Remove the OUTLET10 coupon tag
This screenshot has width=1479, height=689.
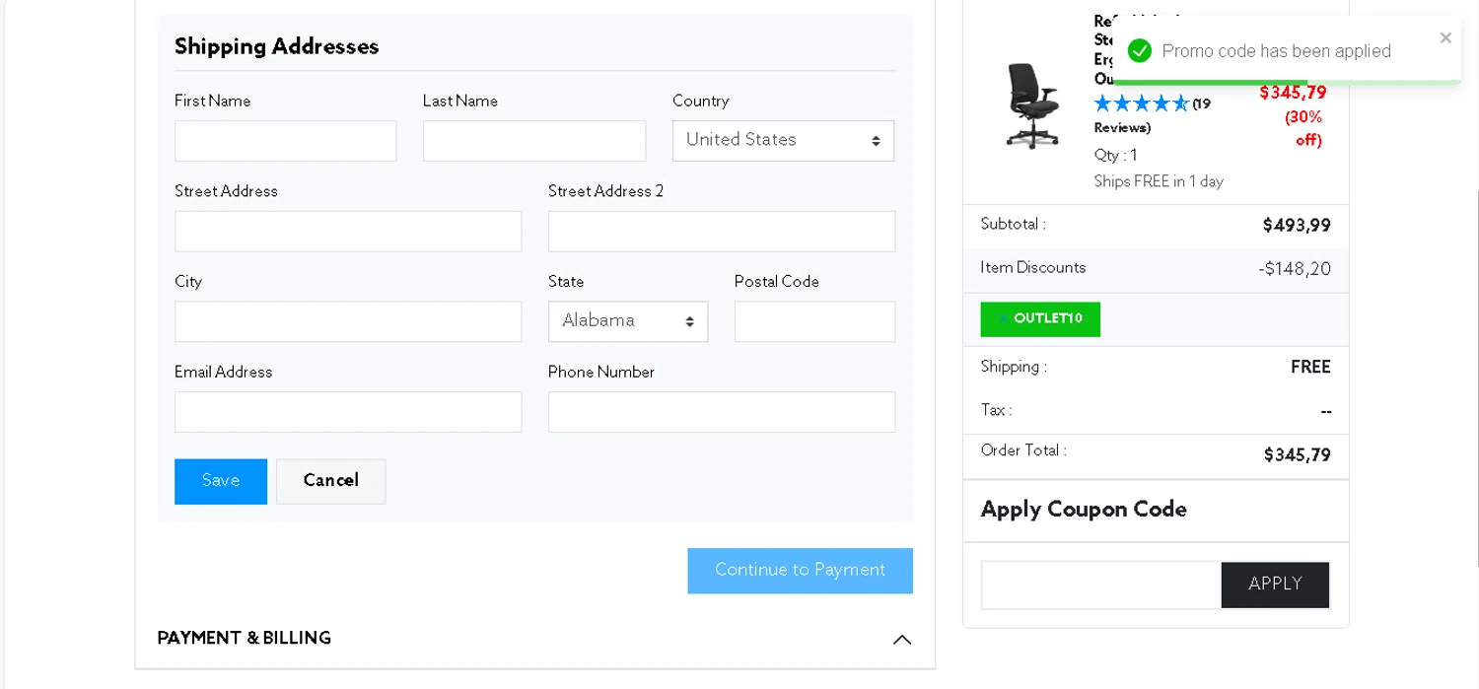coord(1003,318)
